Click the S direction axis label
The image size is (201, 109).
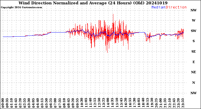pos(193,41)
